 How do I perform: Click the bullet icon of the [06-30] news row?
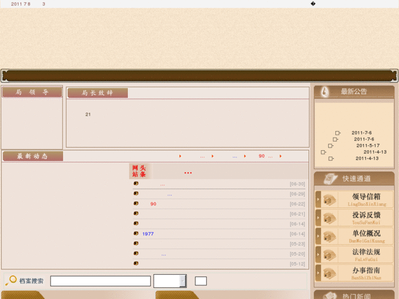[136, 183]
